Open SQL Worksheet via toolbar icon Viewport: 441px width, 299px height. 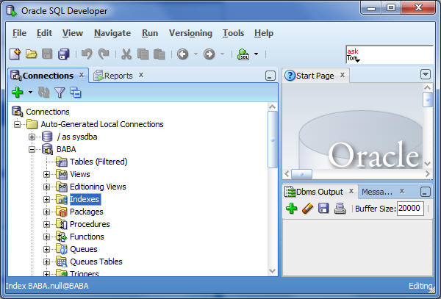click(x=243, y=54)
